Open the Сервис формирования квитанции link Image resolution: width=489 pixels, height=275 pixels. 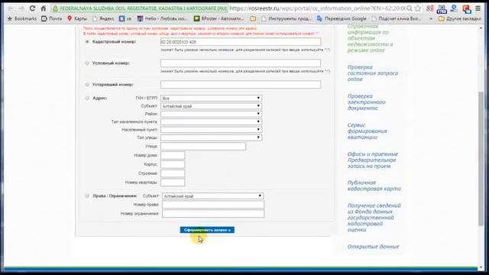pyautogui.click(x=367, y=131)
